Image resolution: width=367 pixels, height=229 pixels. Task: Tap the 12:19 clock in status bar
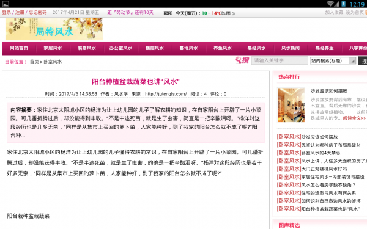pyautogui.click(x=357, y=4)
